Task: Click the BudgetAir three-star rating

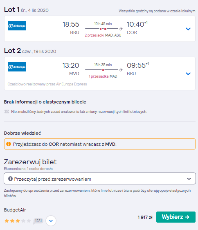Action: tap(18, 221)
